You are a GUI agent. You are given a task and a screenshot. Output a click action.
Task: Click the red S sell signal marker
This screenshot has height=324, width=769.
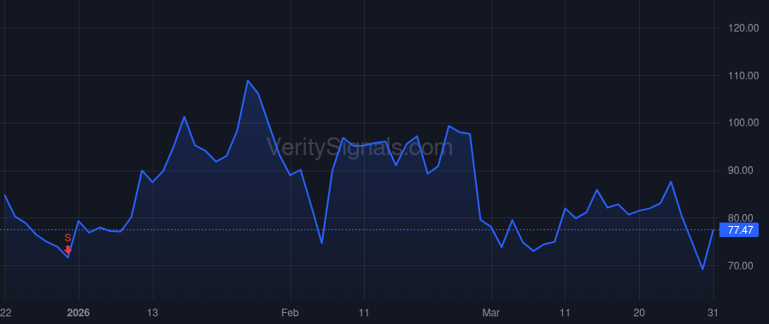(68, 243)
